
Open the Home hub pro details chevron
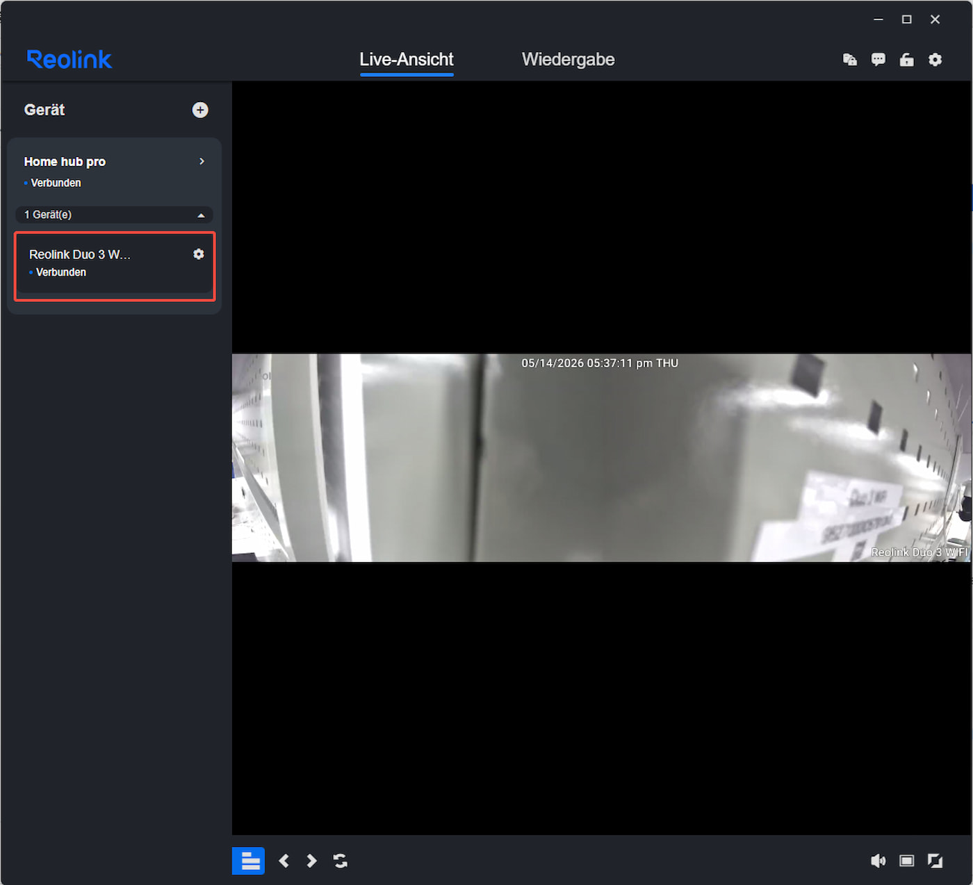202,161
